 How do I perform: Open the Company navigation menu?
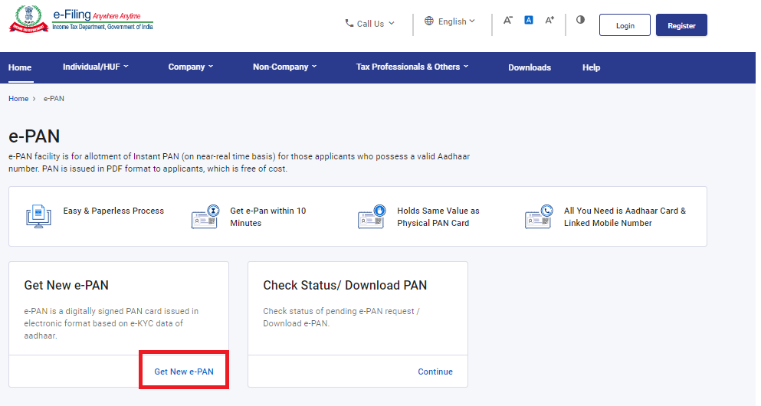191,67
